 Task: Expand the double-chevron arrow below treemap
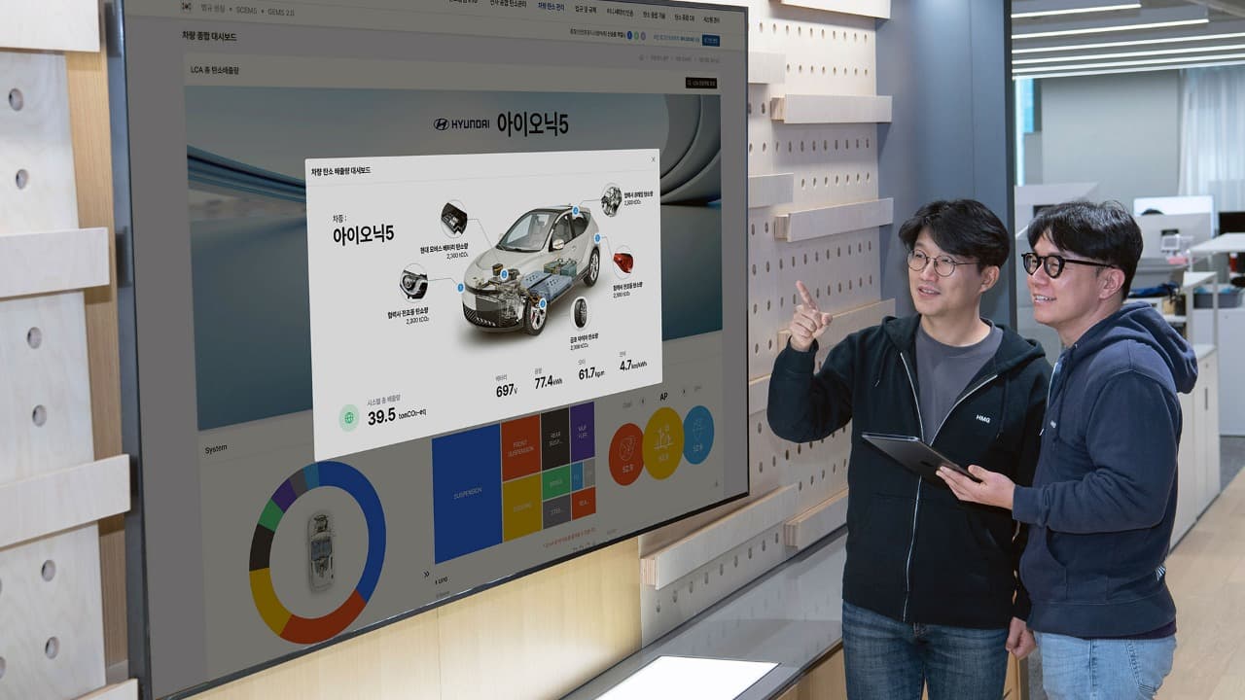pyautogui.click(x=426, y=575)
